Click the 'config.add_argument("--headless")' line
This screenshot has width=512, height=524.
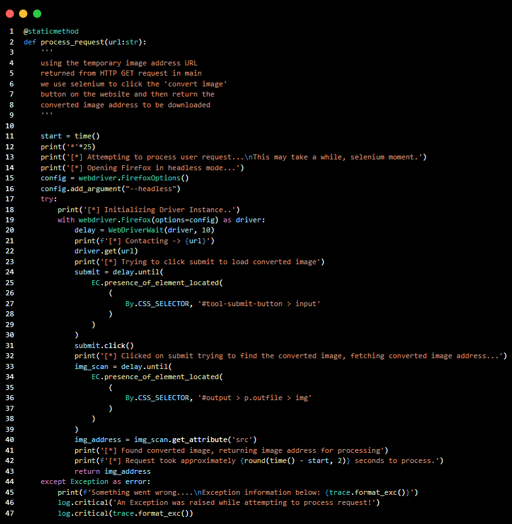click(111, 189)
